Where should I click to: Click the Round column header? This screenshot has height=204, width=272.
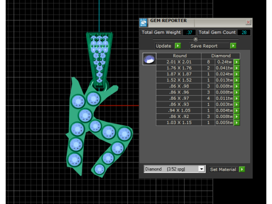click(179, 56)
